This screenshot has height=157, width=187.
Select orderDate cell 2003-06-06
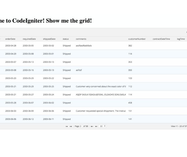point(11,119)
